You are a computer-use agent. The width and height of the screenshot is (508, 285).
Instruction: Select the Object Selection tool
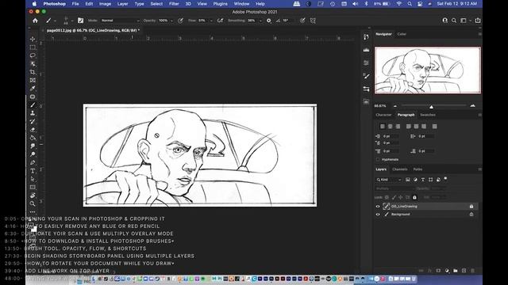click(x=33, y=63)
